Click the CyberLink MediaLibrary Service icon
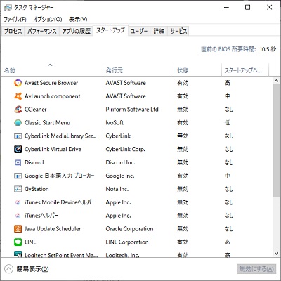Image resolution: width=281 pixels, height=281 pixels. [x=18, y=136]
